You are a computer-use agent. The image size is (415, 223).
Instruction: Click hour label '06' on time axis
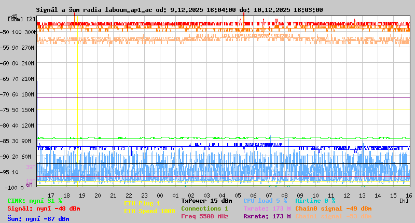253,196
